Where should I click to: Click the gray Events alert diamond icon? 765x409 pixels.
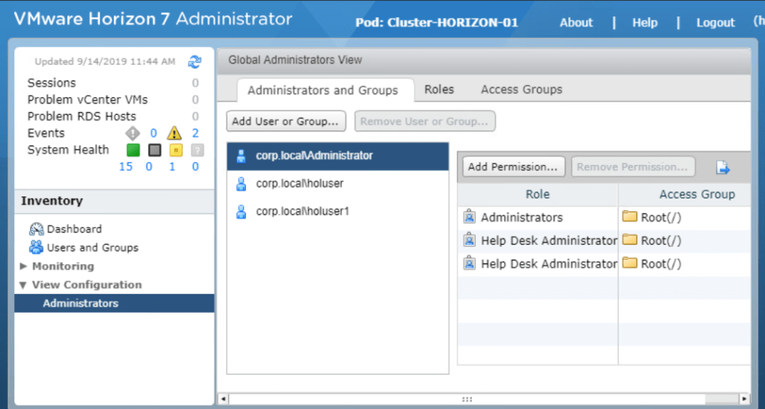pos(132,134)
